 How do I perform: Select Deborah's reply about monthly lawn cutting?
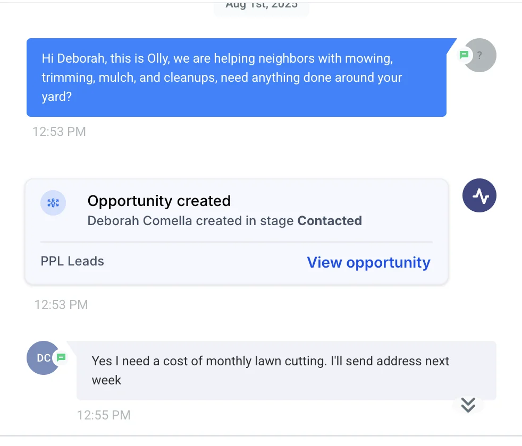coord(286,371)
